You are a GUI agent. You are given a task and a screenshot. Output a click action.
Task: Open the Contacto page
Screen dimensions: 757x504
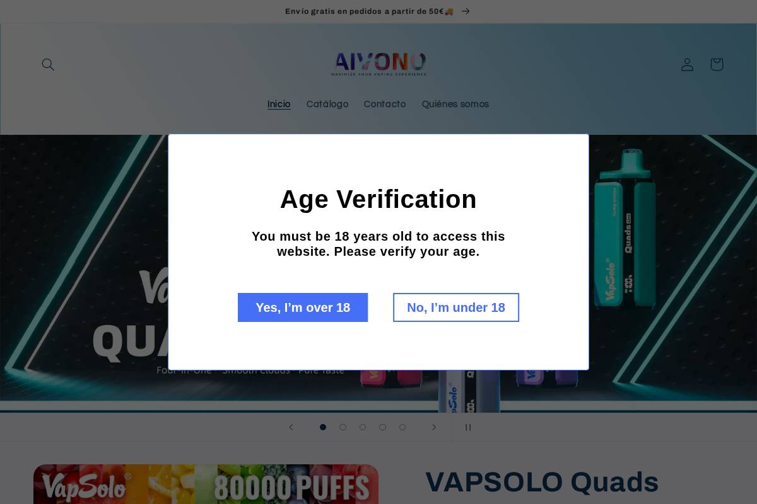[385, 105]
